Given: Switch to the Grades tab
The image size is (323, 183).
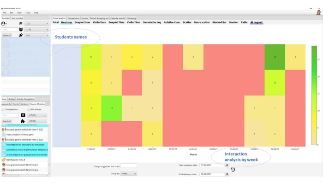Looking at the screenshot, I should 12,99.
